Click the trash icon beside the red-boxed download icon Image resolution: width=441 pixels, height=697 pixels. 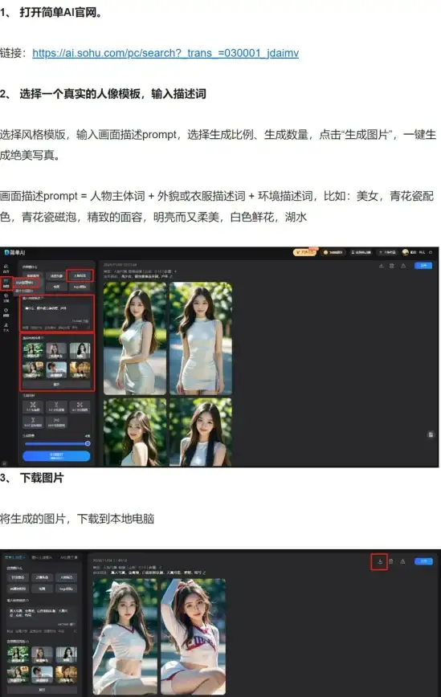tap(391, 561)
